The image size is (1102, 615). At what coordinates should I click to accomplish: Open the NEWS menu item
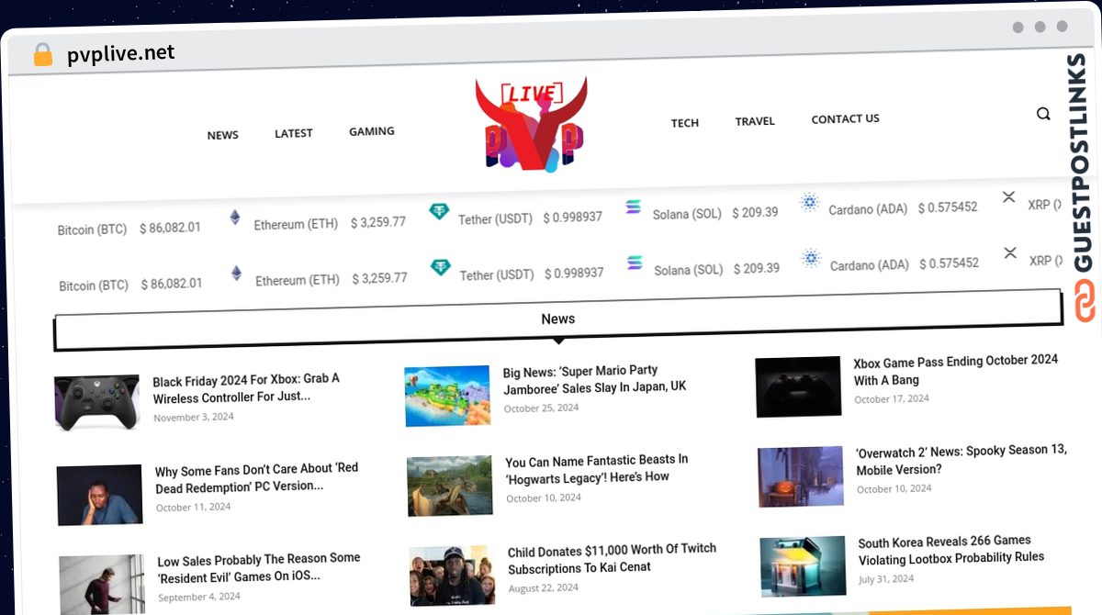[222, 135]
